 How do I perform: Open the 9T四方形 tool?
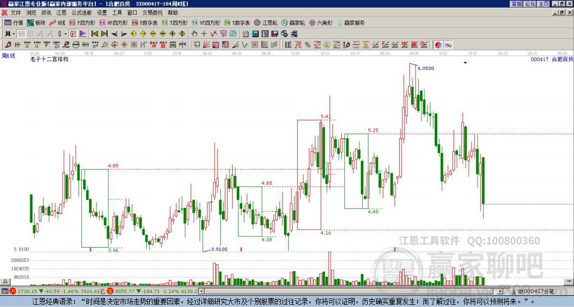(x=206, y=22)
